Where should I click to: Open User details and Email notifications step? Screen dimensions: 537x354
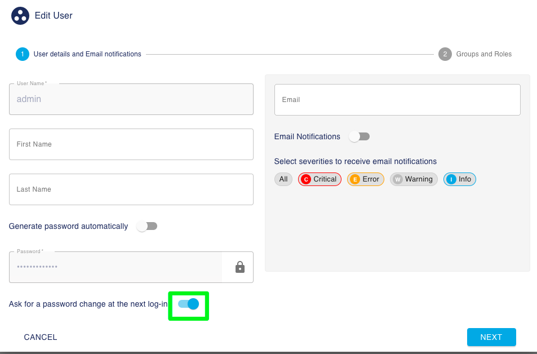pyautogui.click(x=87, y=54)
